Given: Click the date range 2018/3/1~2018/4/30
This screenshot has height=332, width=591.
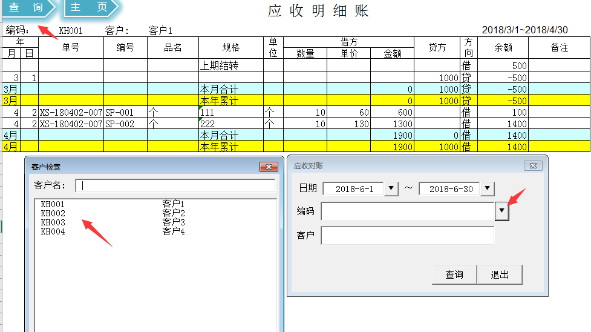Looking at the screenshot, I should [524, 30].
